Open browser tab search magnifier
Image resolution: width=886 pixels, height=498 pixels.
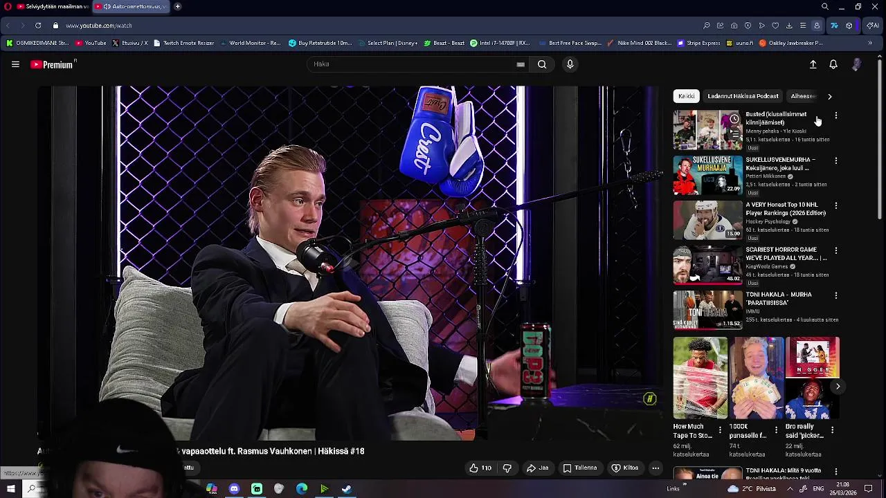click(x=825, y=6)
